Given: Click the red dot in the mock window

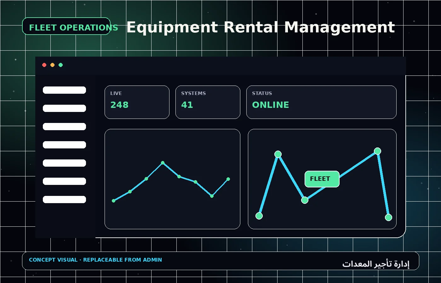Looking at the screenshot, I should (44, 65).
